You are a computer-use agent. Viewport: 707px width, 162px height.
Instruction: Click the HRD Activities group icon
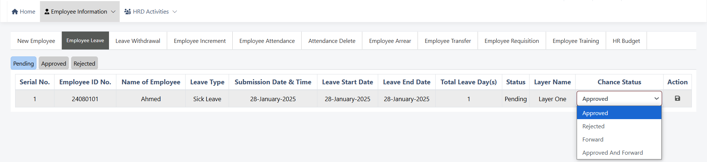click(x=127, y=12)
